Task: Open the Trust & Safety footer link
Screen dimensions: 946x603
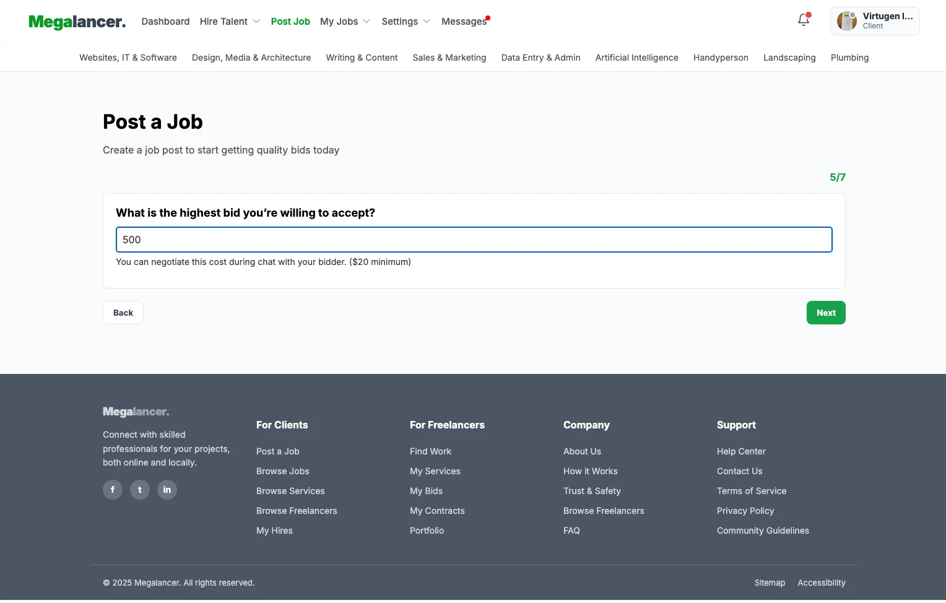Action: pyautogui.click(x=592, y=491)
